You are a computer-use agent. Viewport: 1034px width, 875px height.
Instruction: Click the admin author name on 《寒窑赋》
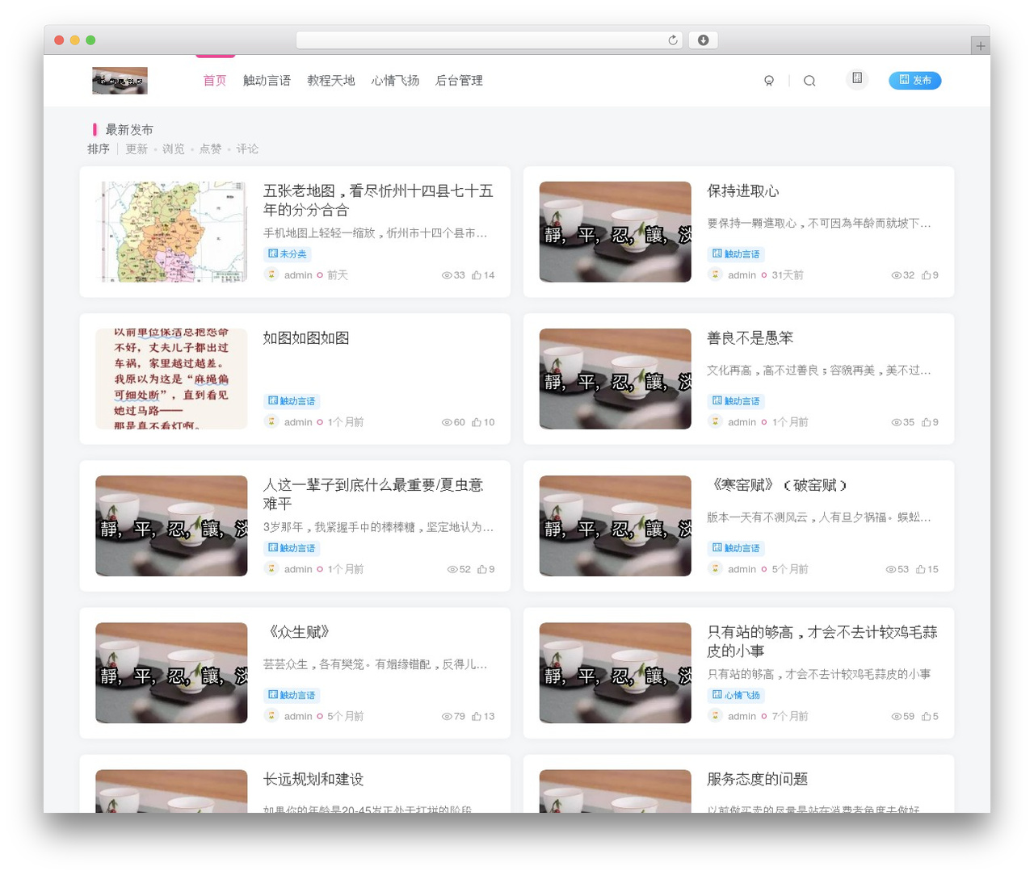(742, 569)
